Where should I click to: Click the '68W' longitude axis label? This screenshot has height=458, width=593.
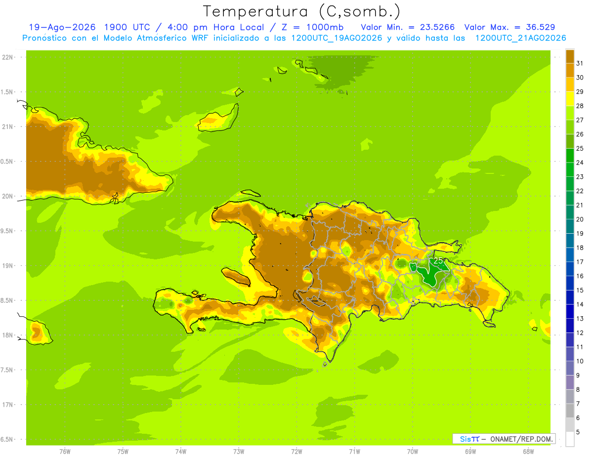pos(528,452)
